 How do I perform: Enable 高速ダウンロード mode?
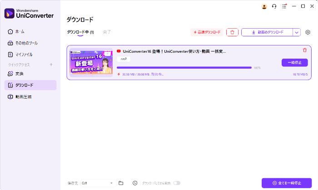click(x=207, y=32)
